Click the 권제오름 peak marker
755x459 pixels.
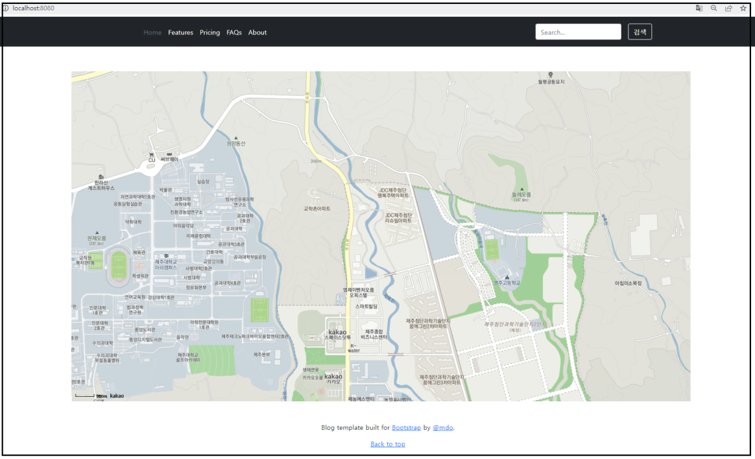[x=97, y=238]
